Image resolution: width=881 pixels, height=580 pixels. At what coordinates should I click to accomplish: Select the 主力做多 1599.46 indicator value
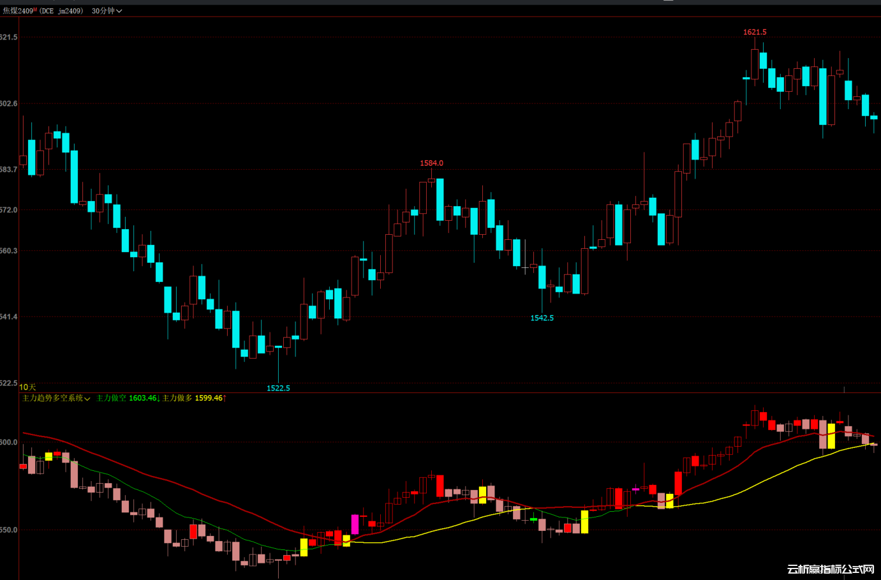(194, 398)
